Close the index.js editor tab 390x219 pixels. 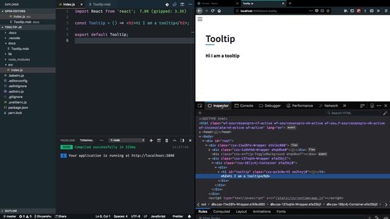[x=81, y=4]
